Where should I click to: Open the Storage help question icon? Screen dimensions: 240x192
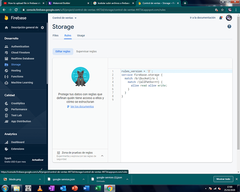229,26
